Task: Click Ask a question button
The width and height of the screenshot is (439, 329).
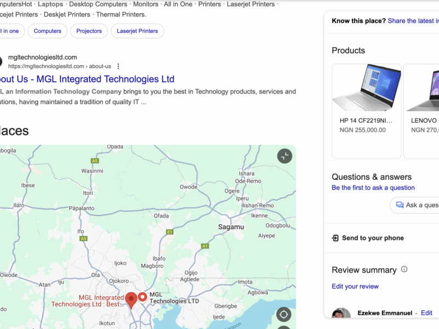Action: pyautogui.click(x=414, y=205)
